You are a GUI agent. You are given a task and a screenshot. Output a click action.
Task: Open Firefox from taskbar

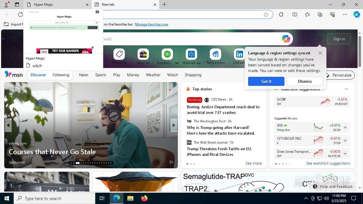[x=144, y=198]
